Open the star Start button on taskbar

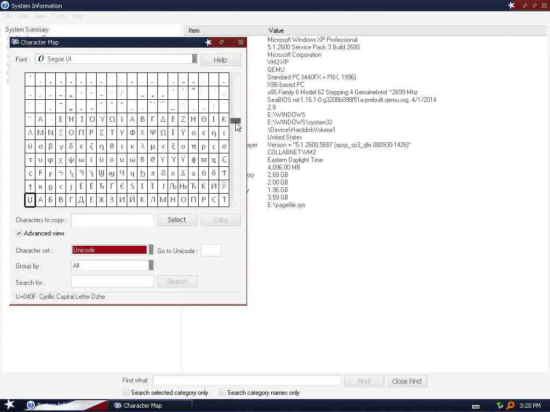9,404
